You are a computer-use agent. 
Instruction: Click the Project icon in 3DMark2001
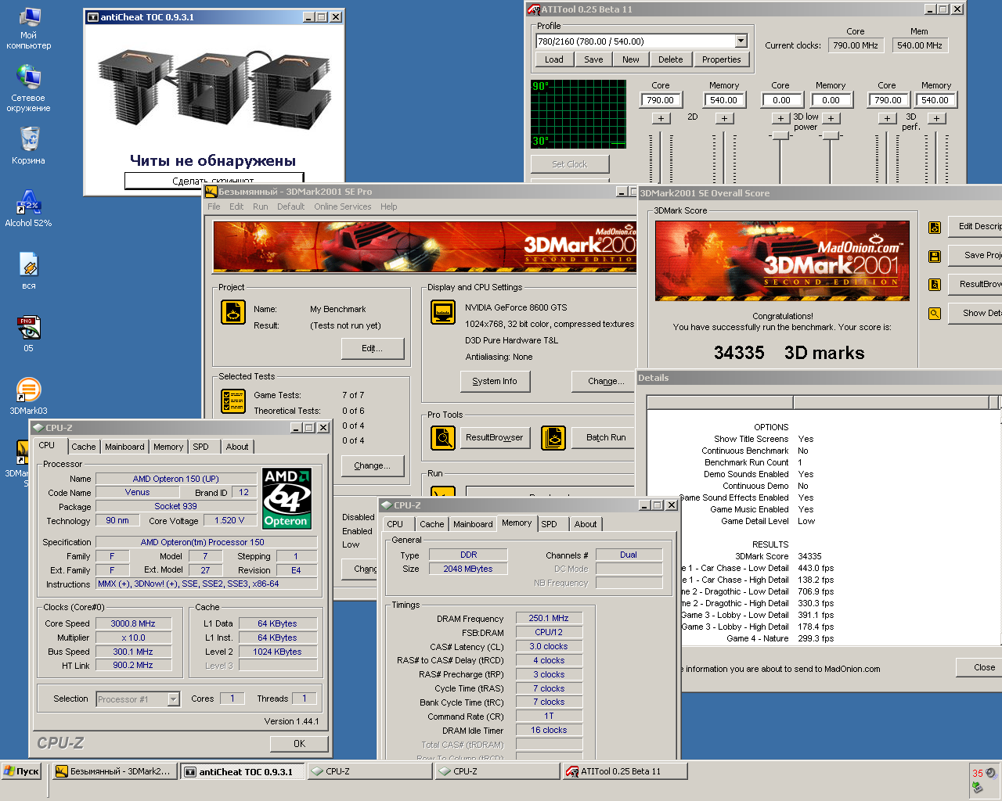232,311
